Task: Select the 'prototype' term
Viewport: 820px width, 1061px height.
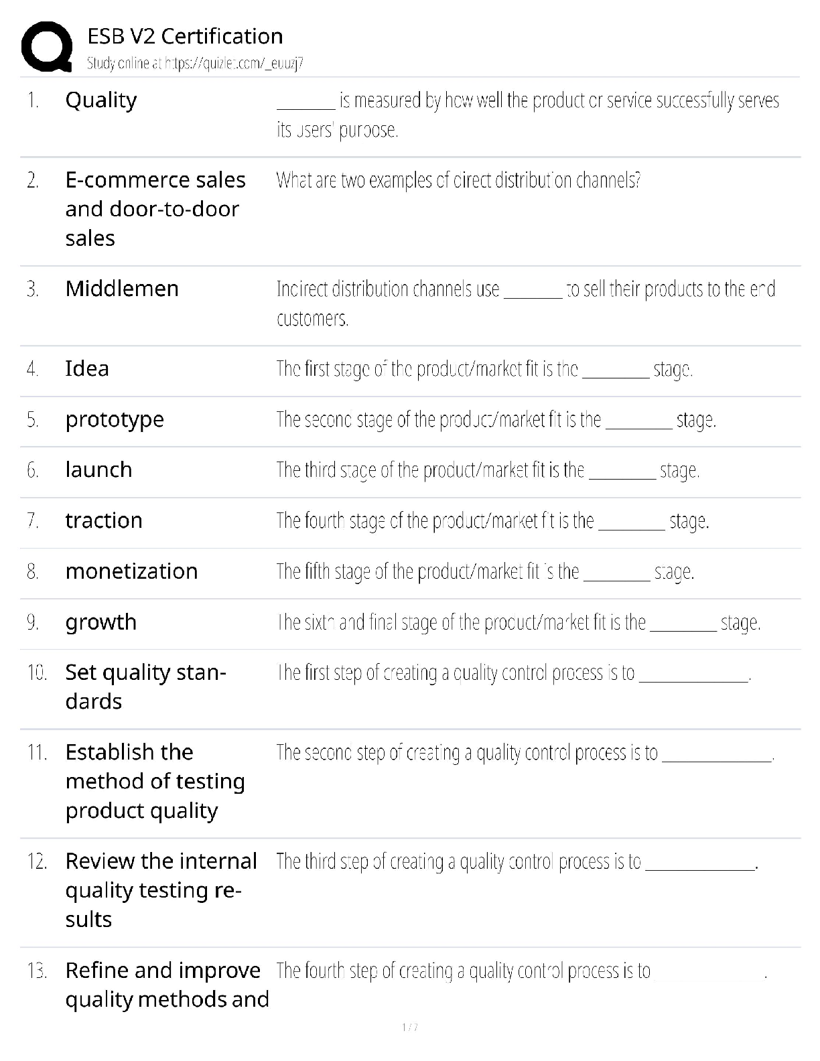Action: pyautogui.click(x=115, y=419)
